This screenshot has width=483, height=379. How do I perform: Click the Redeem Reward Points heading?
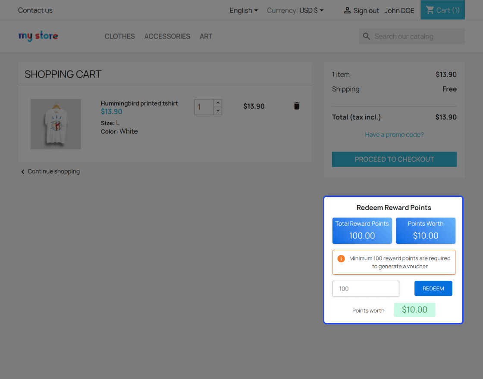tap(394, 208)
